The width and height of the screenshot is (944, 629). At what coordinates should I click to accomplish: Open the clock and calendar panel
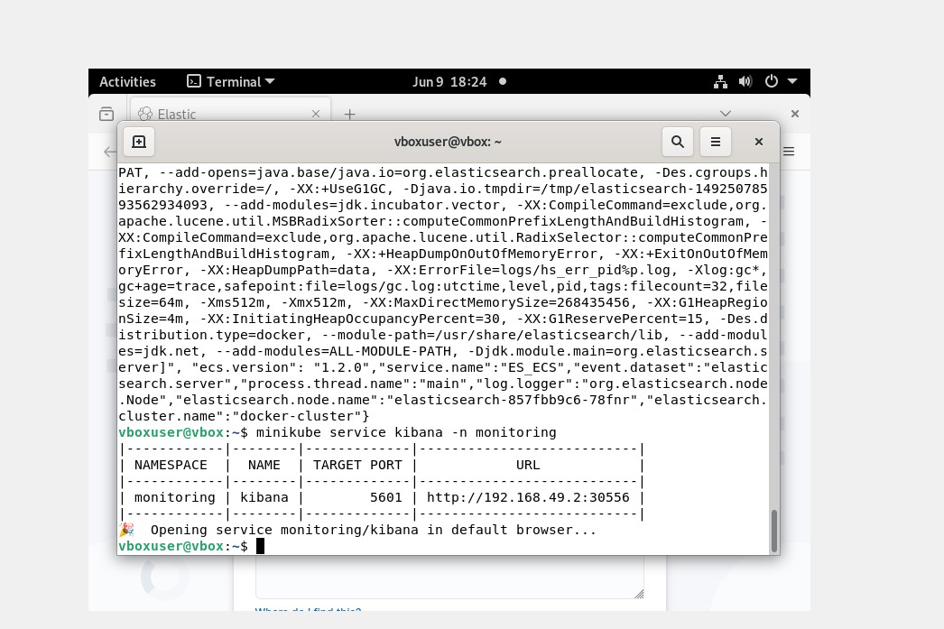pos(449,81)
